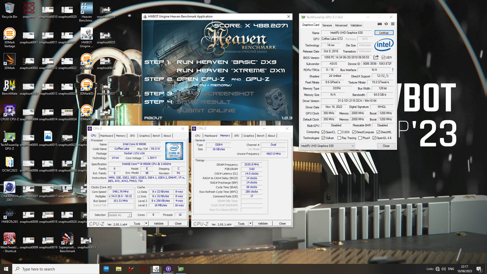Open Mainboard tab in left CPU-Z window
The width and height of the screenshot is (487, 274).
(x=107, y=136)
